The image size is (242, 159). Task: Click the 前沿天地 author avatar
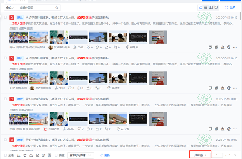tap(45, 129)
